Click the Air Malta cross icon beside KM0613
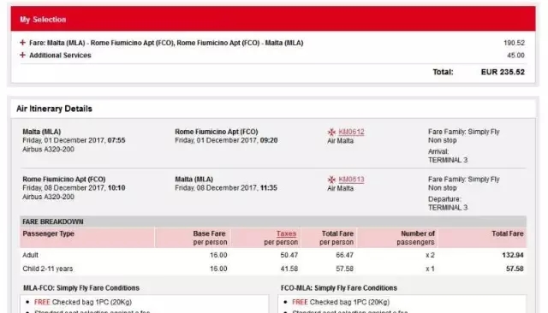 [x=331, y=180]
